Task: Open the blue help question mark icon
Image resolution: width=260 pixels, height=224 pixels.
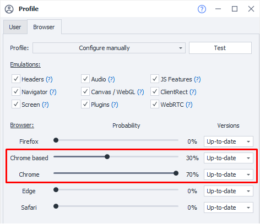Action: point(202,9)
